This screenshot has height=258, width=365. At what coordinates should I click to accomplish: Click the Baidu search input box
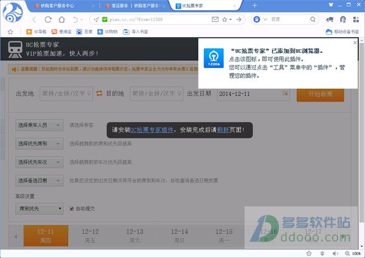290,19
